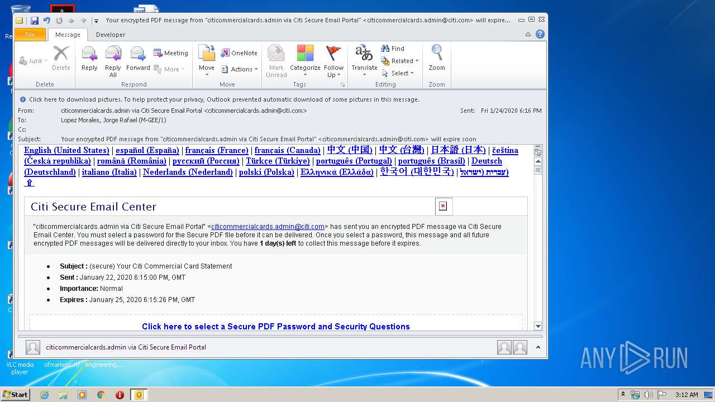Select the français (Canada) link
Image resolution: width=715 pixels, height=402 pixels.
point(288,150)
